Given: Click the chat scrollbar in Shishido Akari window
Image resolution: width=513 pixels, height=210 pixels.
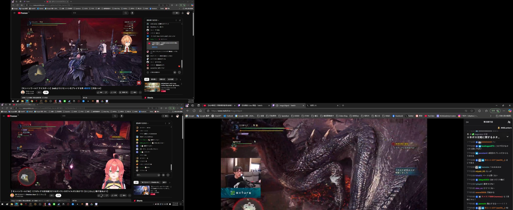Looking at the screenshot, I should pyautogui.click(x=171, y=167).
